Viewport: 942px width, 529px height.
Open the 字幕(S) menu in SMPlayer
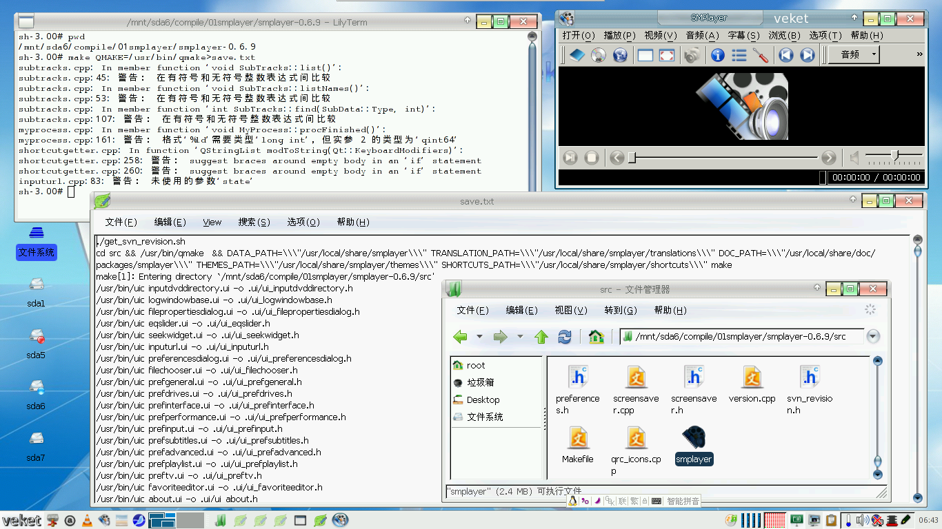(x=743, y=36)
